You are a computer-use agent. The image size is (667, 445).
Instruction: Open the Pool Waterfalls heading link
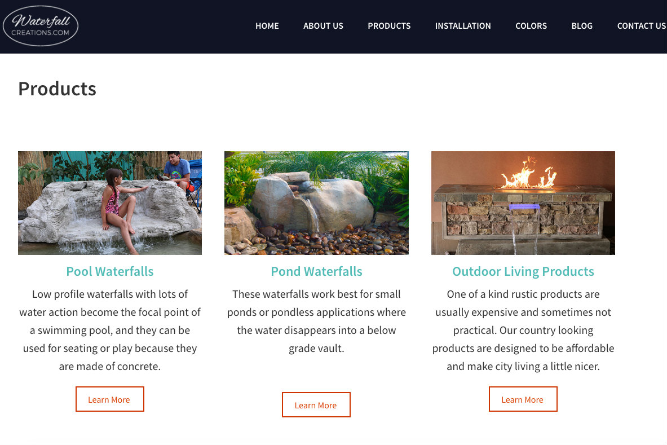click(x=110, y=271)
